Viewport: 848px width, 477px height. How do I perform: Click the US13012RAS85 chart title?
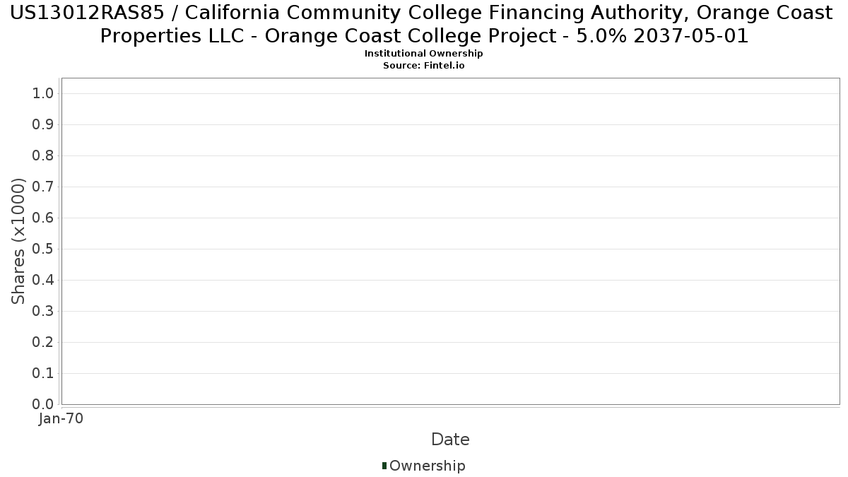click(x=423, y=24)
